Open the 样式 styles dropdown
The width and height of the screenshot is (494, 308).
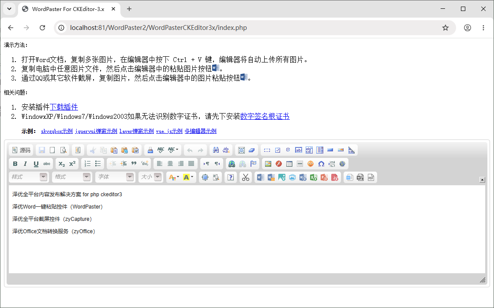pyautogui.click(x=28, y=177)
